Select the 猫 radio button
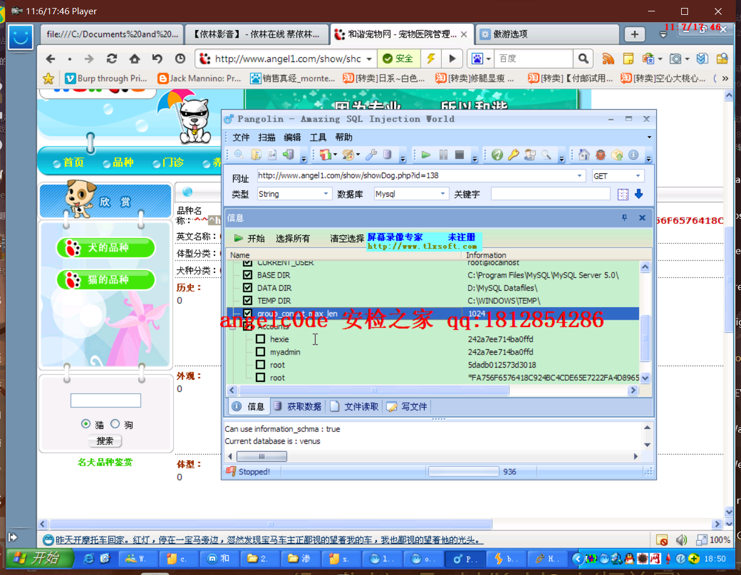This screenshot has height=575, width=741. (x=85, y=424)
